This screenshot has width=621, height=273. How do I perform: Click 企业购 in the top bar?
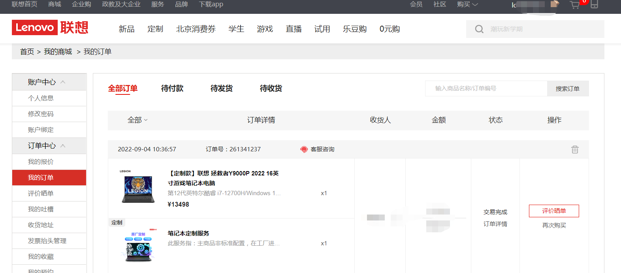[x=81, y=4]
